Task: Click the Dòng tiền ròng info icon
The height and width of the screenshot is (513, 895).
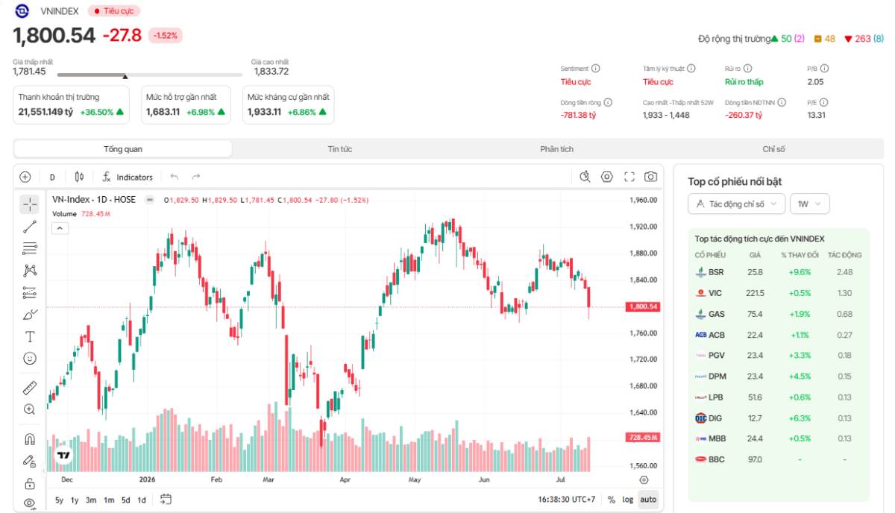Action: pos(608,102)
